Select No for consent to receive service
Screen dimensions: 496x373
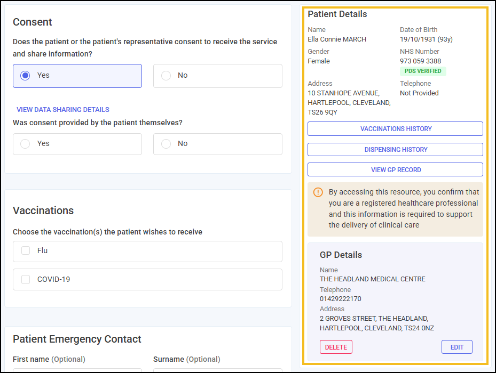[166, 76]
